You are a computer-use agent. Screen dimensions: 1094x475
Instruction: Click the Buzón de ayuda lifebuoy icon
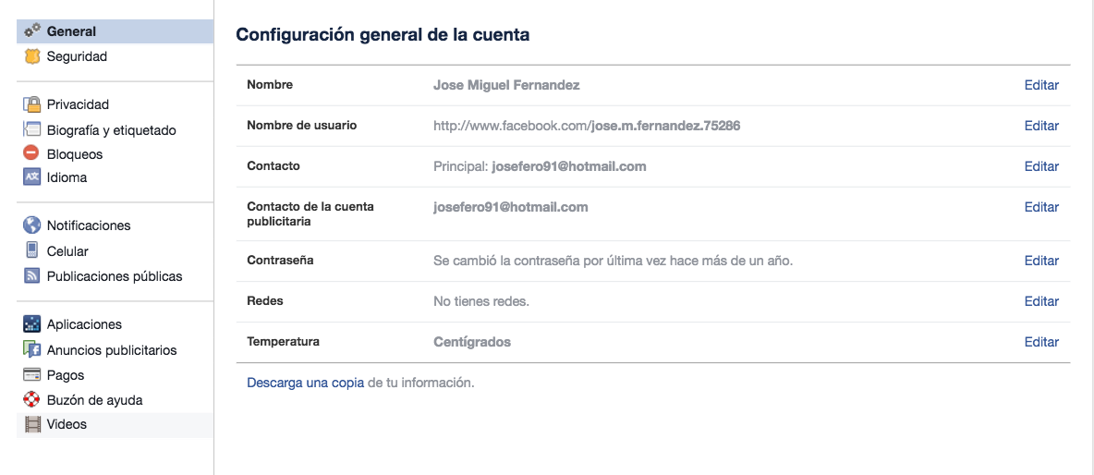click(32, 400)
